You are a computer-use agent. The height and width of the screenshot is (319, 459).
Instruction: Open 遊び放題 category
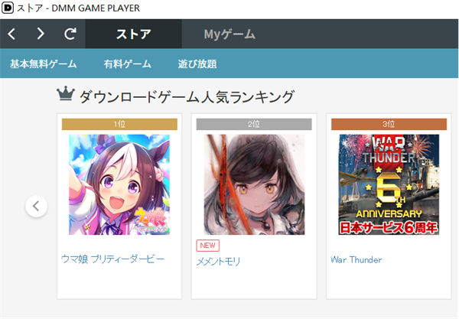click(x=197, y=63)
